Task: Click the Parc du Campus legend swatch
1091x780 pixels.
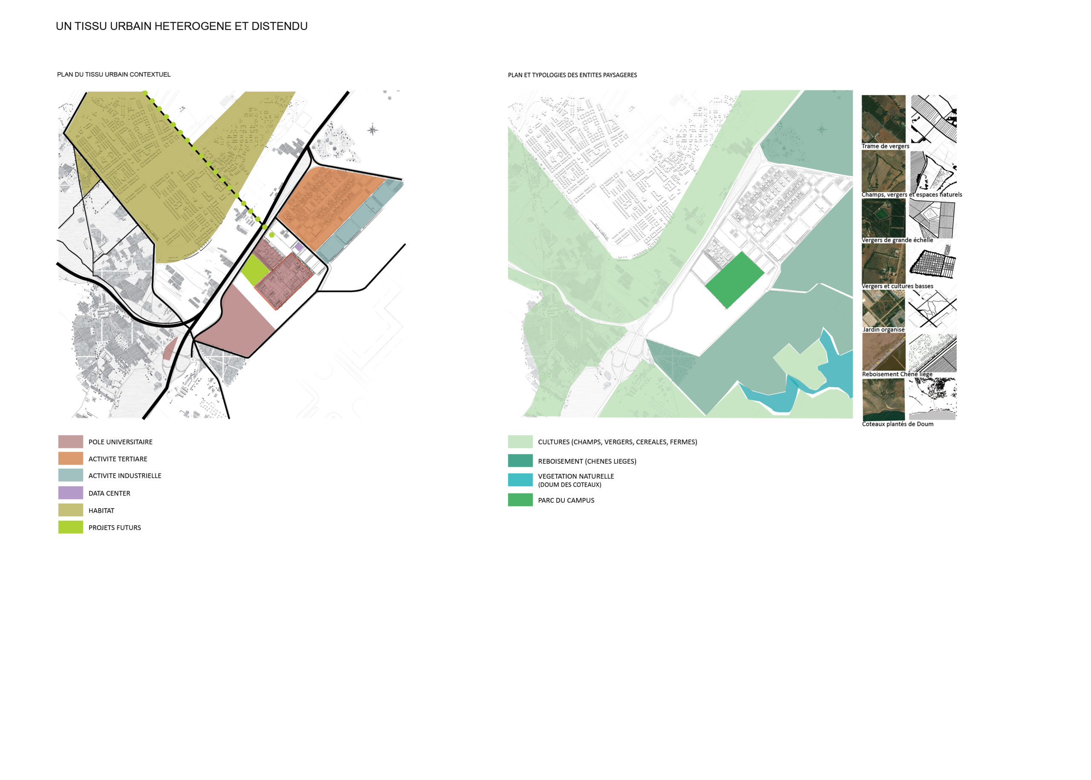Action: click(520, 499)
